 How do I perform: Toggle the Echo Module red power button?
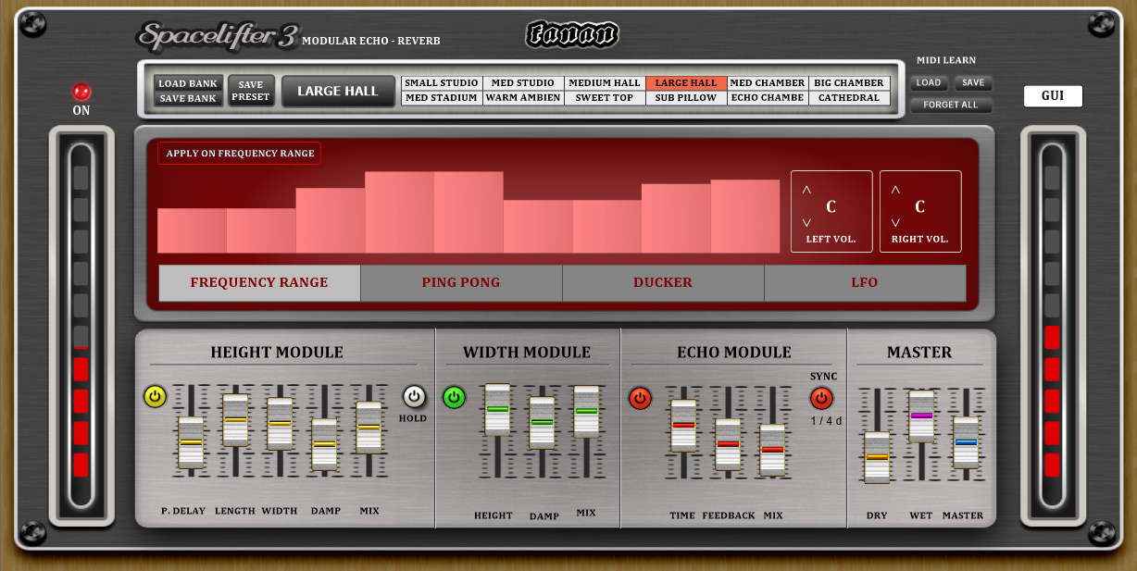[640, 399]
